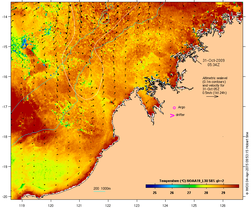Click the colorbar value 28

(x=206, y=193)
